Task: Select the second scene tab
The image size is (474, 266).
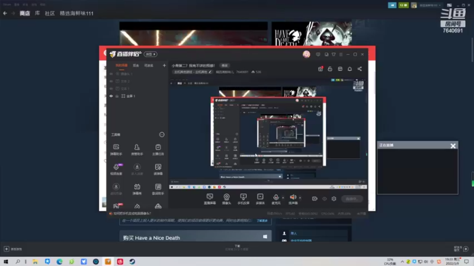Action: [136, 66]
